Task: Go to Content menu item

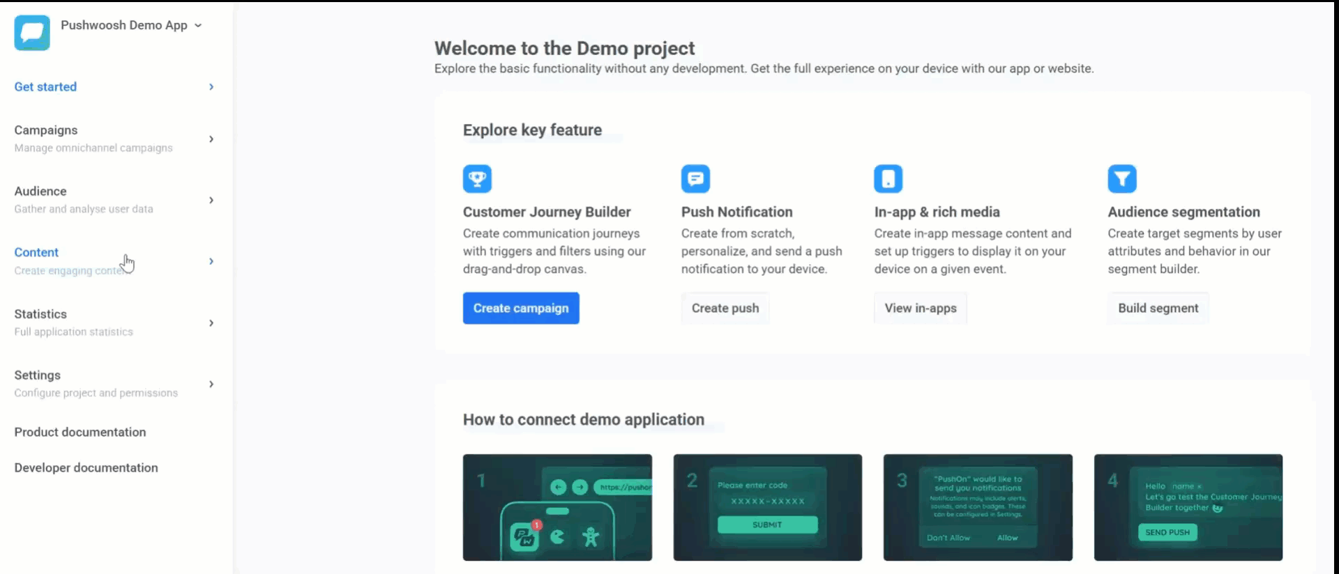Action: [36, 252]
